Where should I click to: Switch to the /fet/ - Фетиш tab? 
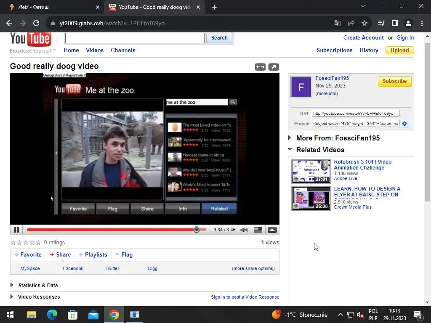52,8
